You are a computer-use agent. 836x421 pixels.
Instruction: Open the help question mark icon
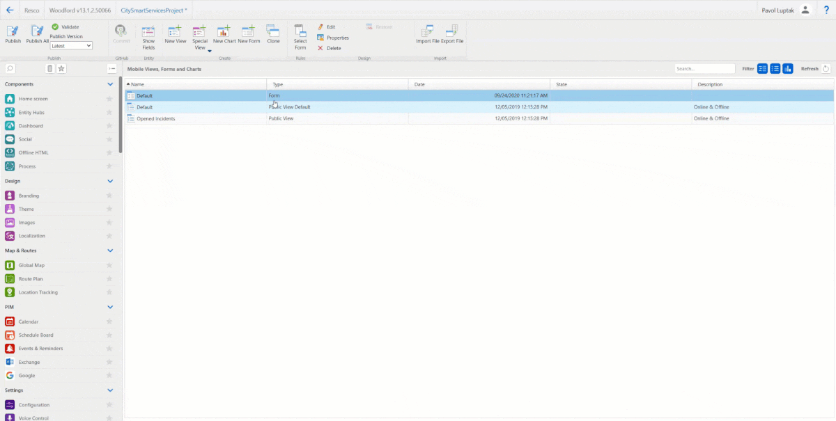[826, 10]
